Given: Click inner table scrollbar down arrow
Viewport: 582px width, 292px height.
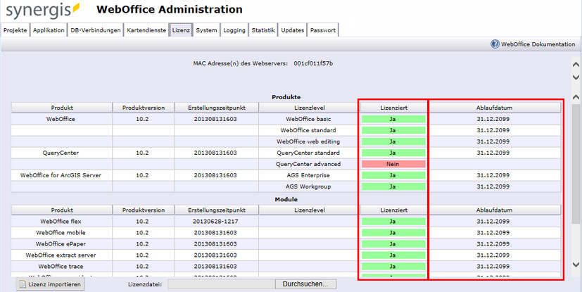Looking at the screenshot, I should point(576,265).
